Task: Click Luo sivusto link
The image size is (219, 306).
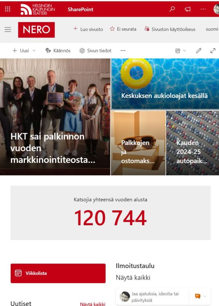Action: tap(88, 29)
